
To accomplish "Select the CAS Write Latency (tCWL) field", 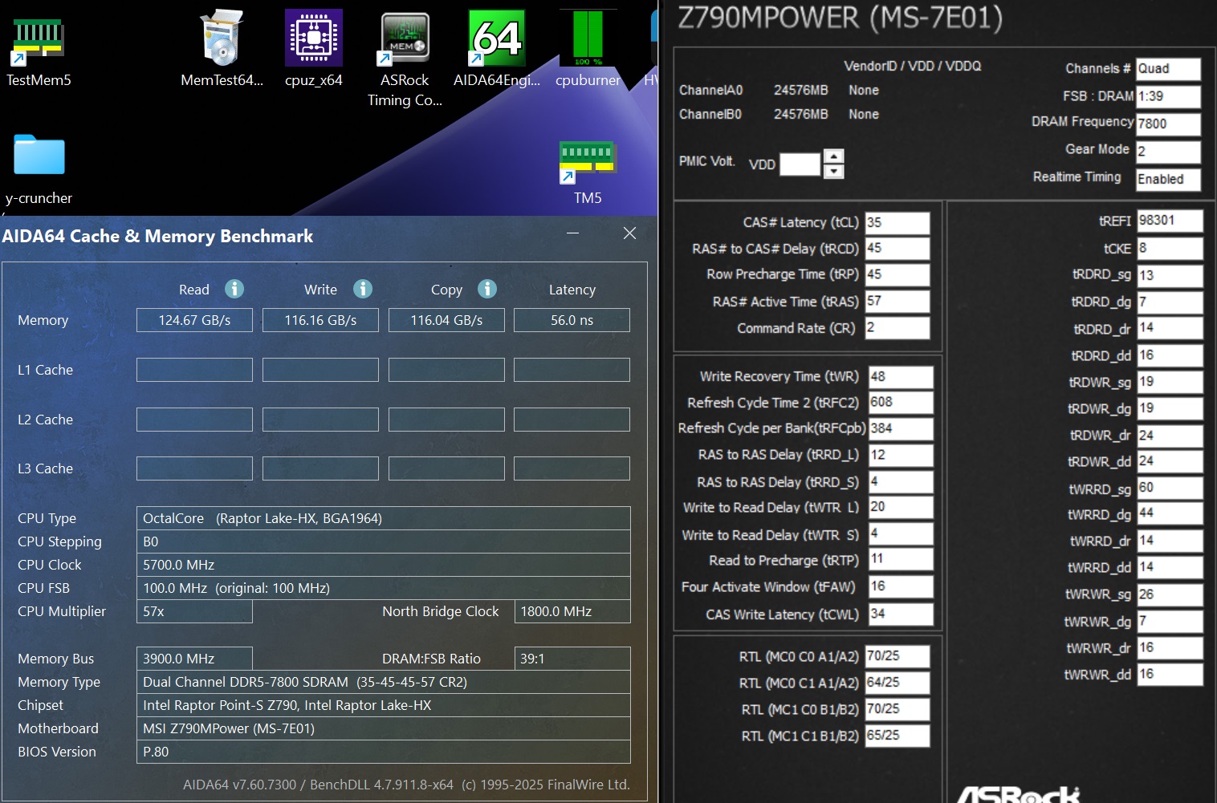I will pos(901,614).
